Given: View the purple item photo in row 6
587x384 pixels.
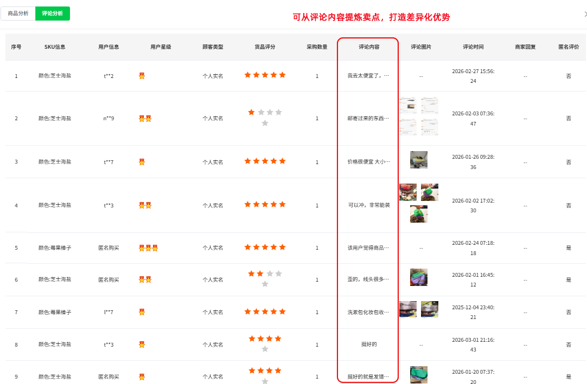Looking at the screenshot, I should coord(418,277).
